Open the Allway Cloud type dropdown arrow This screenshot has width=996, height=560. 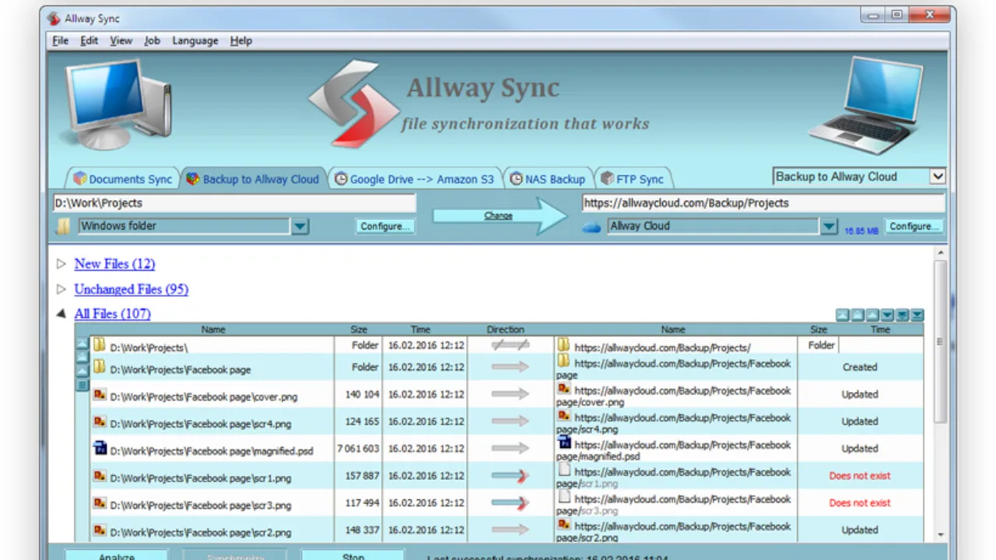829,226
